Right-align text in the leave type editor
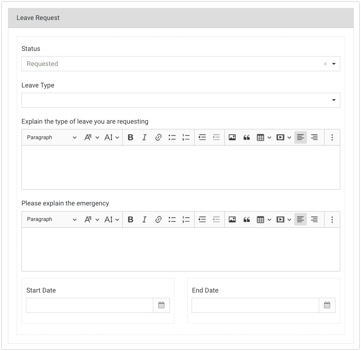This screenshot has width=361, height=351. tap(314, 138)
